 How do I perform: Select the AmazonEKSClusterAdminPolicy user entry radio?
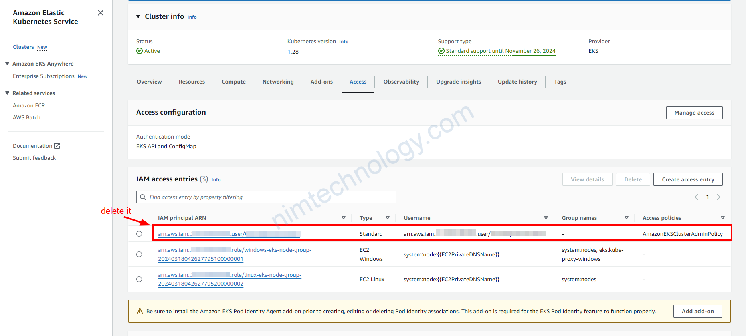coord(139,234)
